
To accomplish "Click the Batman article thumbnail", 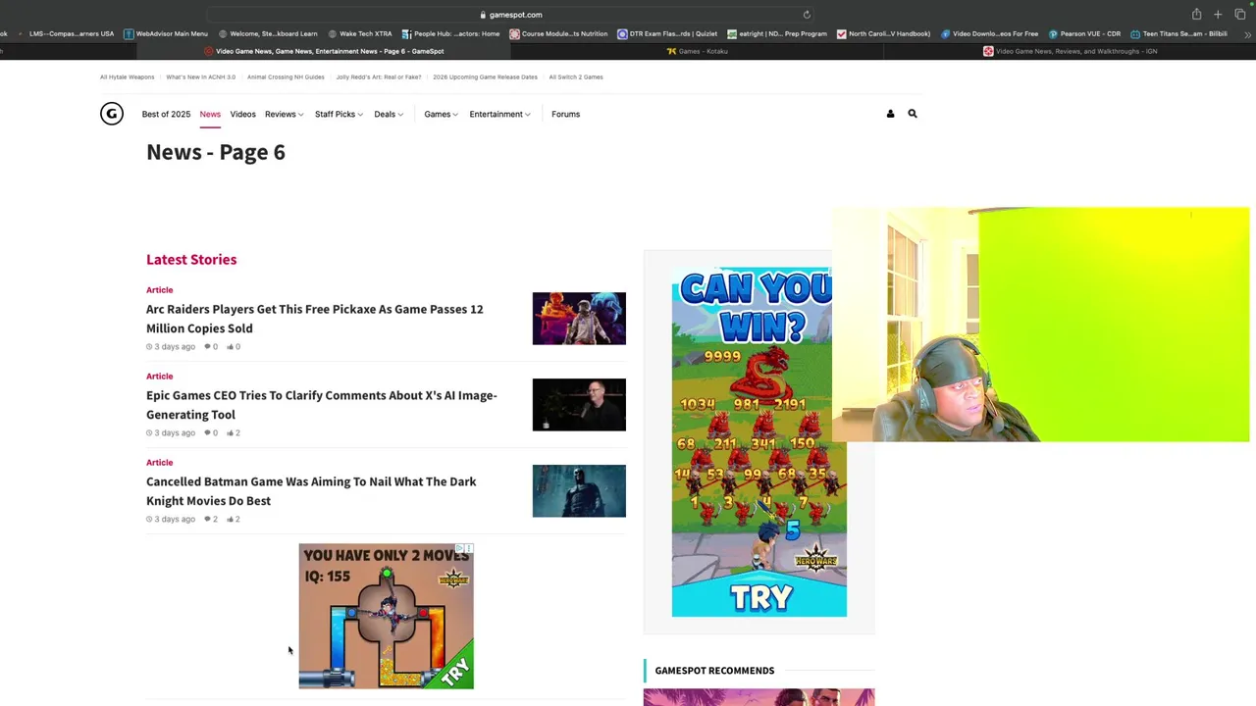I will [x=579, y=491].
